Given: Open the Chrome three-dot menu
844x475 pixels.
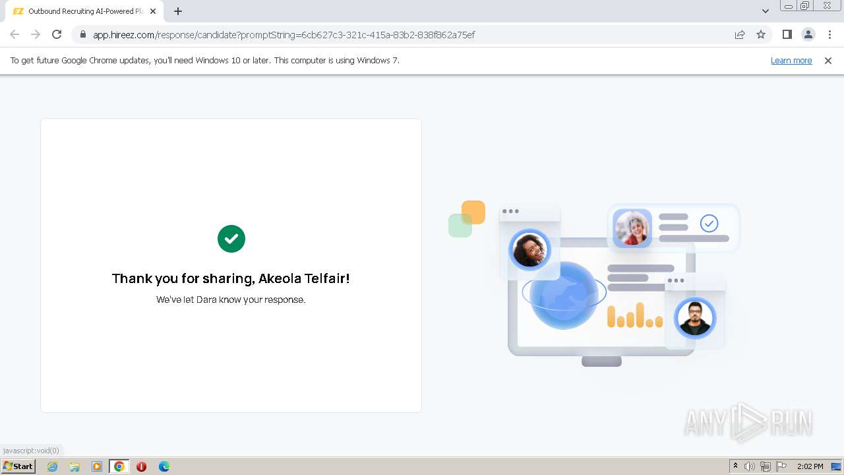Looking at the screenshot, I should coord(829,34).
